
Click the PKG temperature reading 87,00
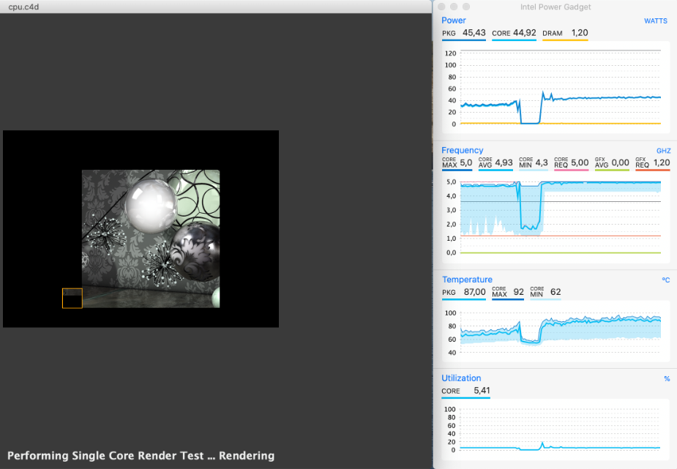tap(474, 292)
